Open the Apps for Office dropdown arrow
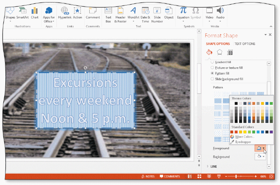This screenshot has height=185, width=280. pyautogui.click(x=53, y=21)
